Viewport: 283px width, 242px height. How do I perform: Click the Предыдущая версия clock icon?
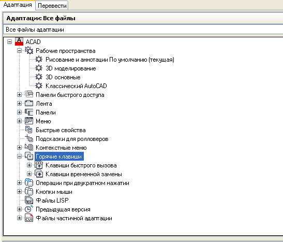(x=29, y=209)
